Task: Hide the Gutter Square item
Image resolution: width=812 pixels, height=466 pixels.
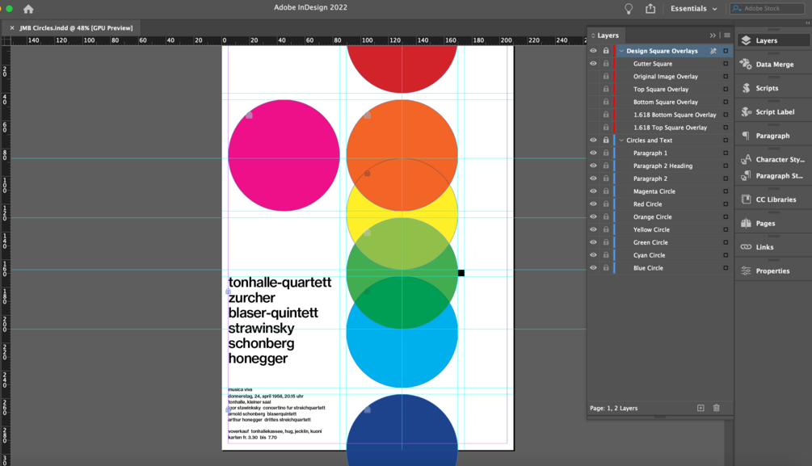Action: coord(594,64)
